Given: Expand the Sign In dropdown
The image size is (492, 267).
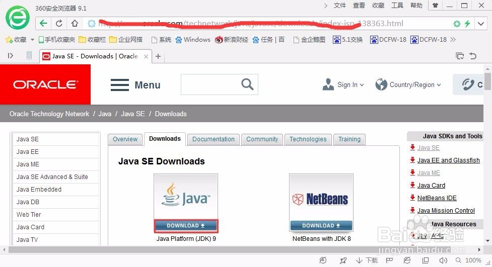Looking at the screenshot, I should [x=343, y=84].
